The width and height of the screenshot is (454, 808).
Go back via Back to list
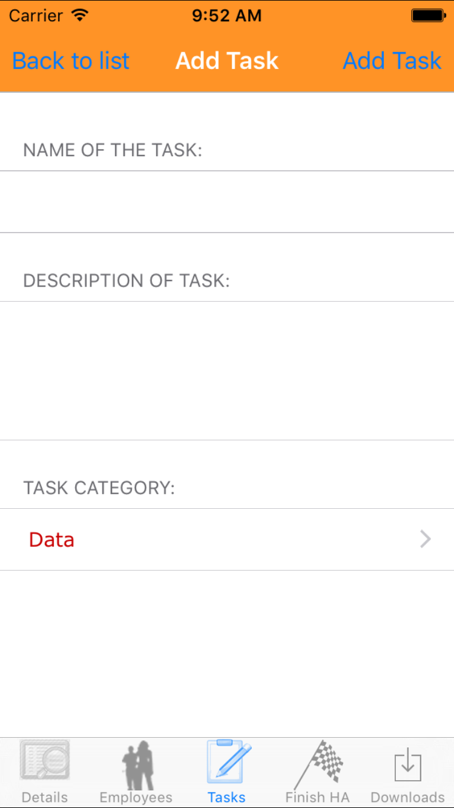pyautogui.click(x=71, y=61)
